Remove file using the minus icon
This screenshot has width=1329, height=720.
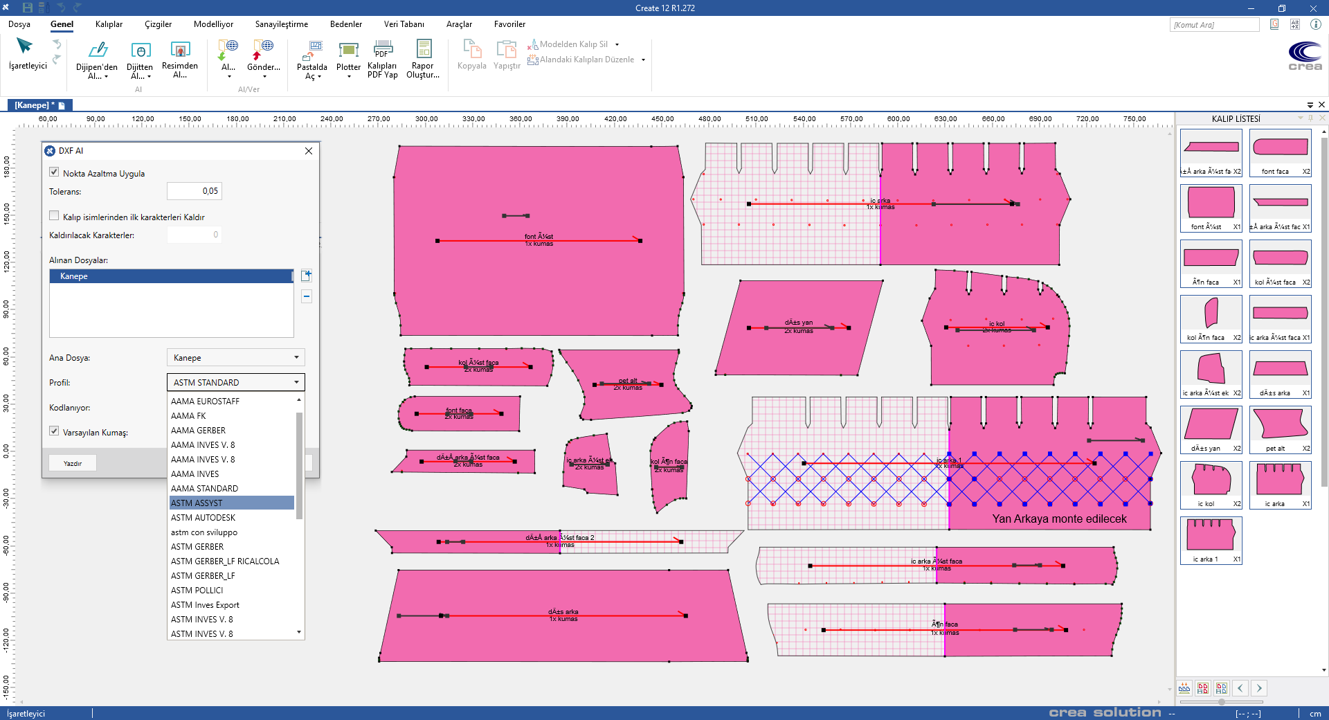click(x=307, y=296)
